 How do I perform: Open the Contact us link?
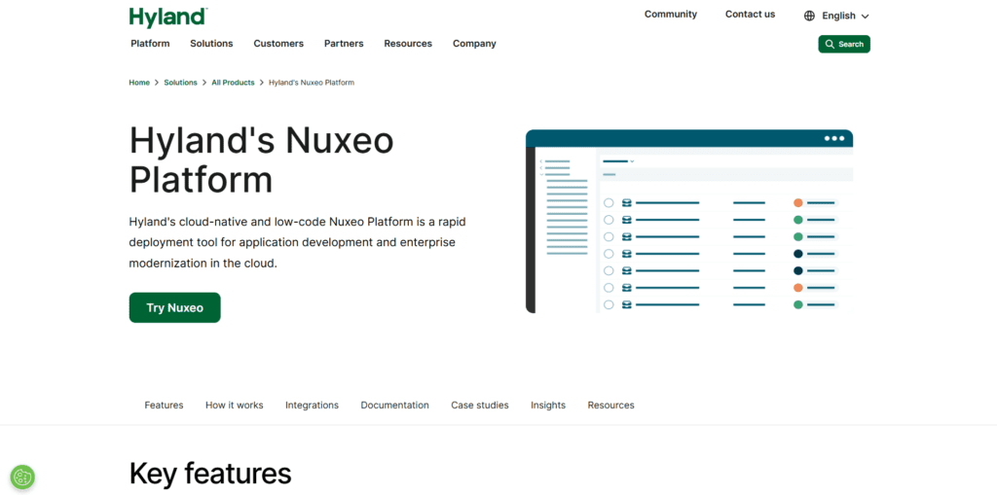point(751,14)
